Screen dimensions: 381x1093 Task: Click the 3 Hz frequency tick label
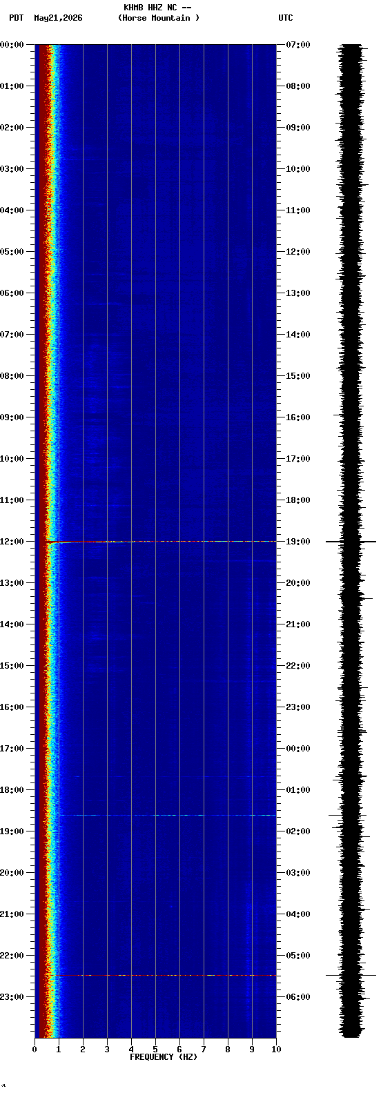107,1050
